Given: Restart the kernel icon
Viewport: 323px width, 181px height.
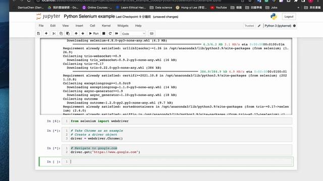Looking at the screenshot, I should click(110, 34).
